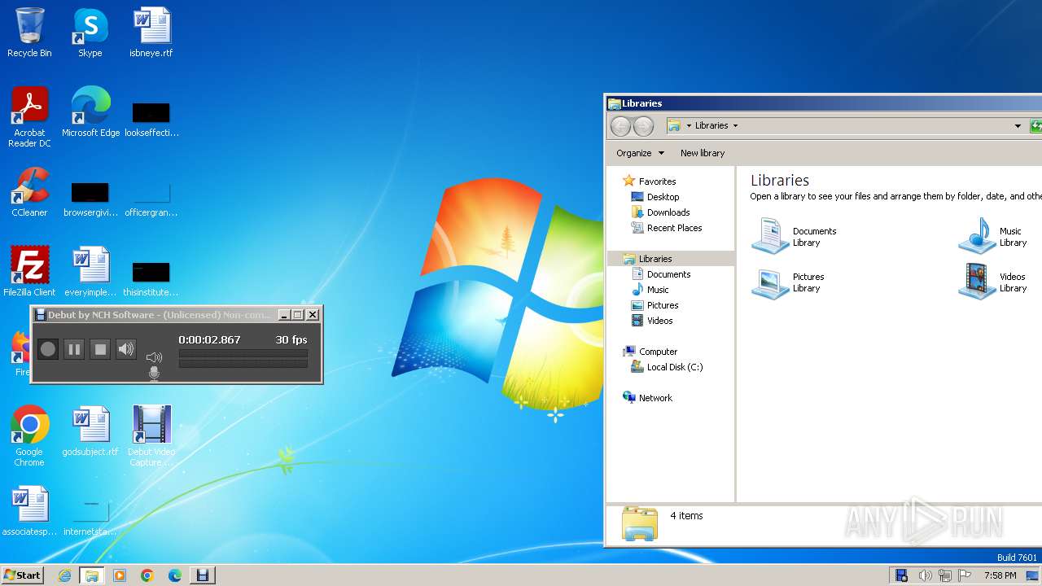
Task: Click Debut taskbar button
Action: [x=203, y=575]
